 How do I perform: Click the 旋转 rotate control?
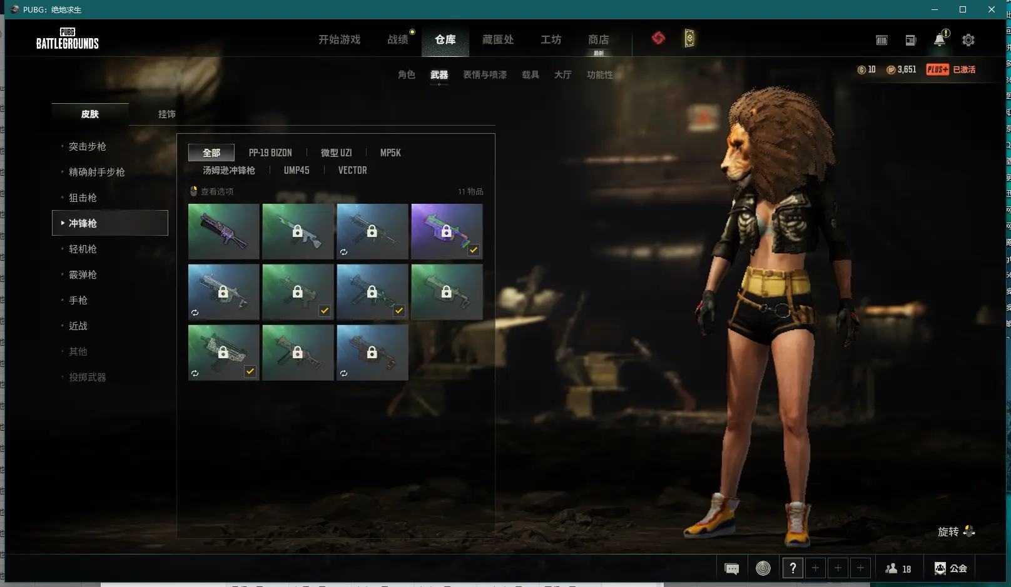(x=956, y=531)
